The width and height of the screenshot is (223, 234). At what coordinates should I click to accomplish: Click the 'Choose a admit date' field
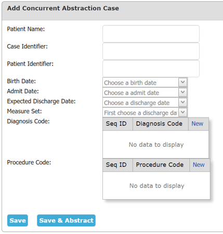pos(141,93)
